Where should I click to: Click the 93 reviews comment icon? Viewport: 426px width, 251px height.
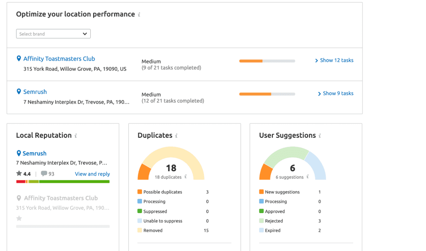(44, 174)
